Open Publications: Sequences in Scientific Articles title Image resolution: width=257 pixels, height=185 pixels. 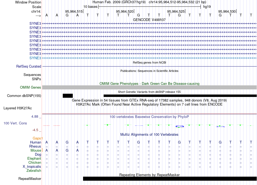coord(149,71)
